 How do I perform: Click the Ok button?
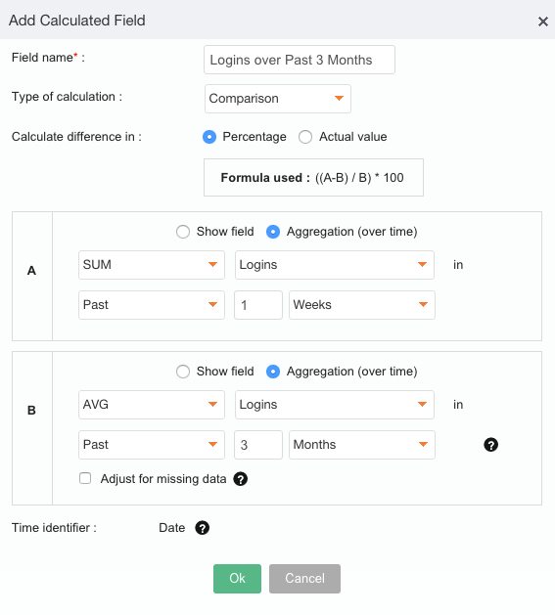tap(237, 579)
